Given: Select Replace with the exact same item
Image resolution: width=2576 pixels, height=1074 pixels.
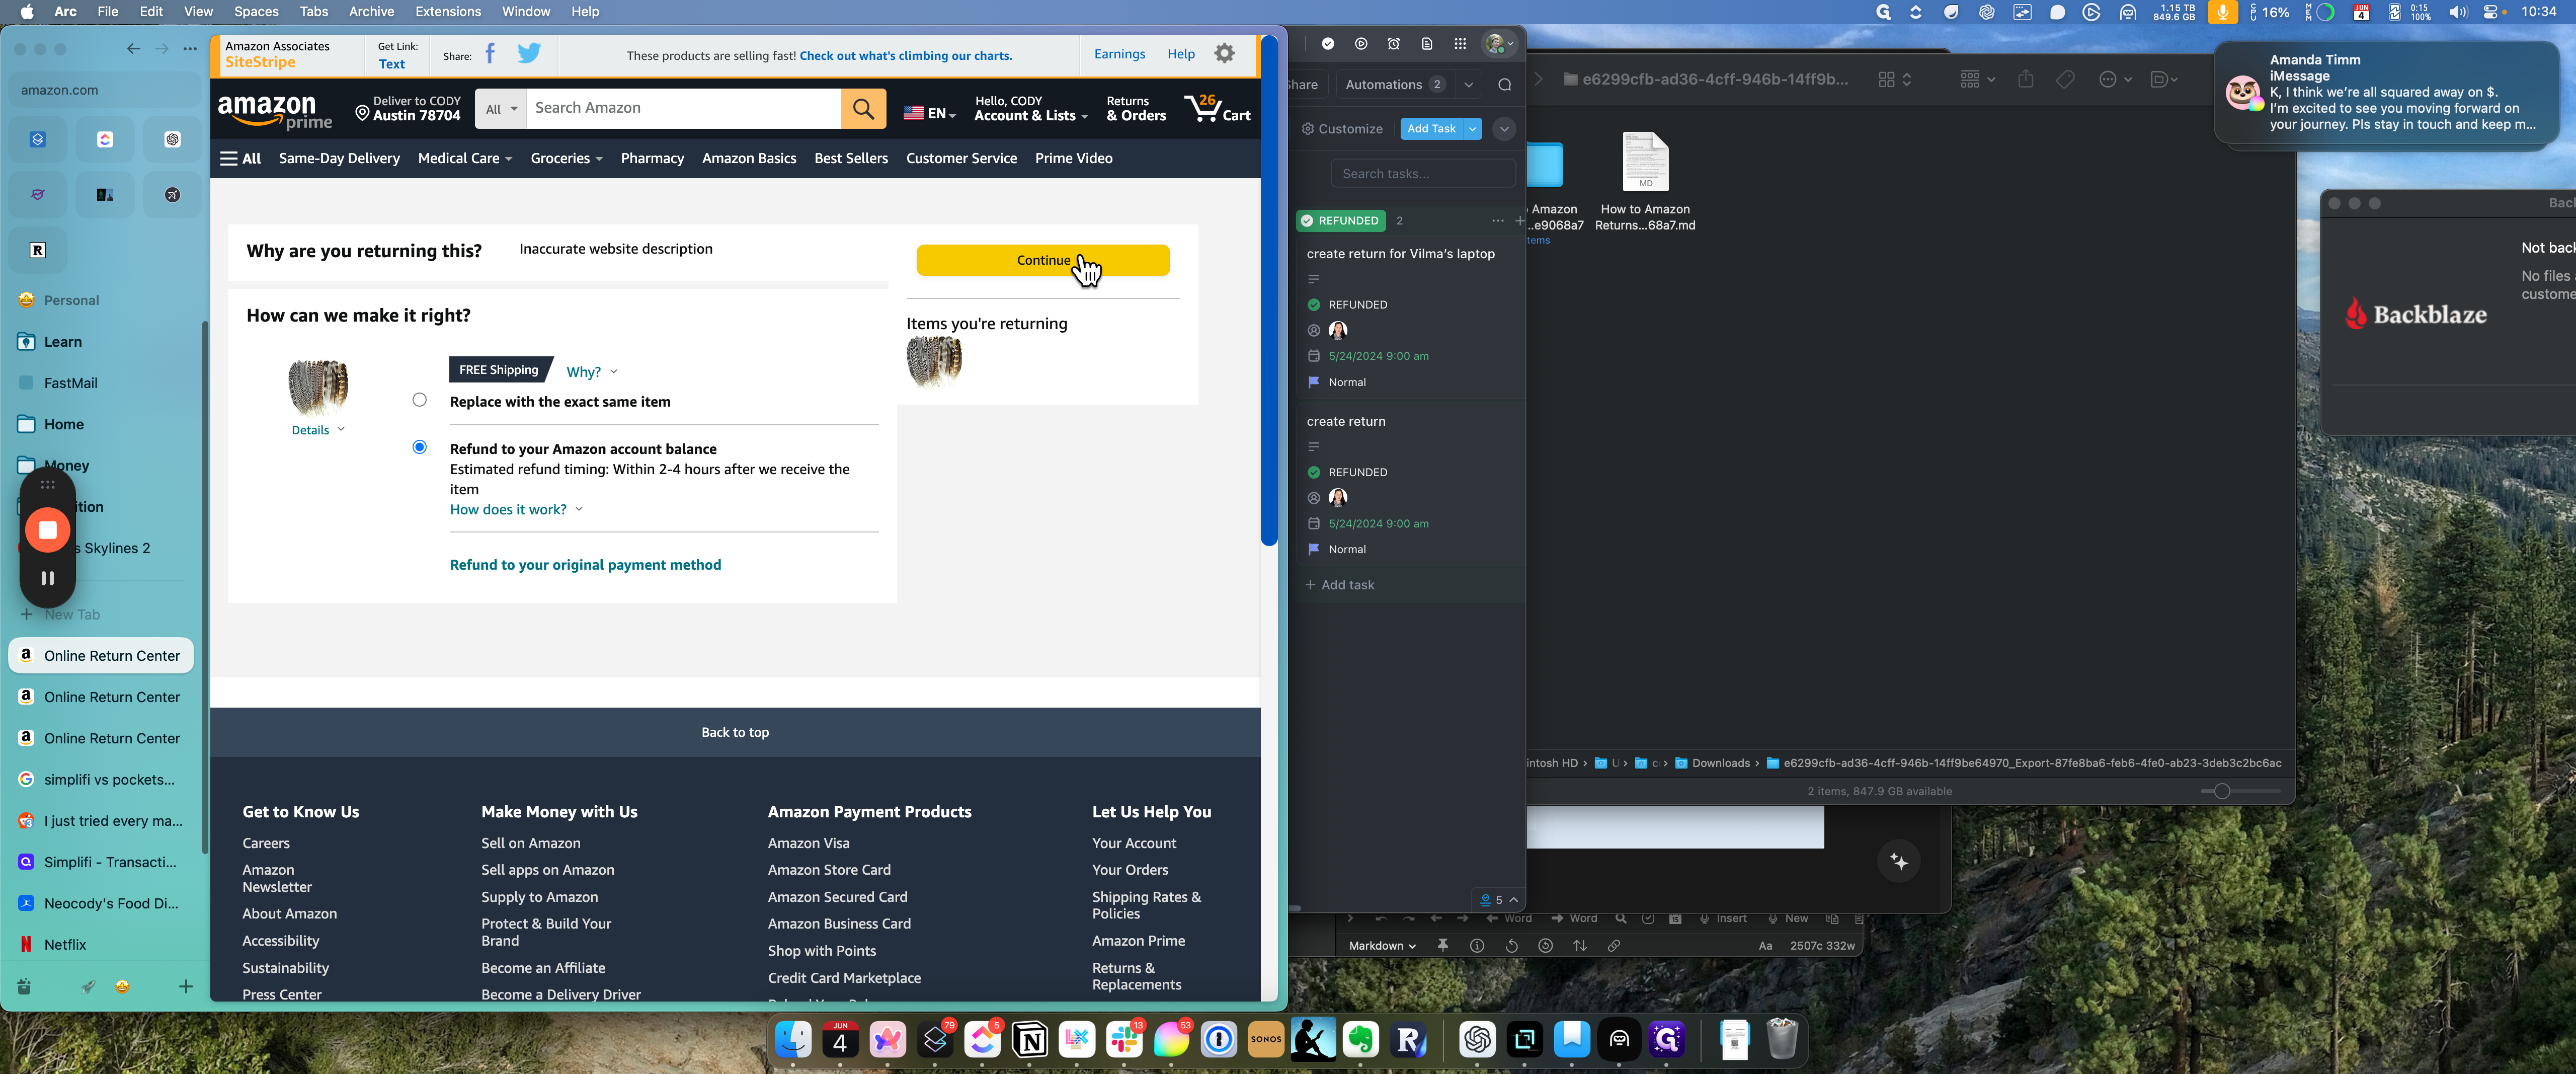Looking at the screenshot, I should tap(419, 400).
